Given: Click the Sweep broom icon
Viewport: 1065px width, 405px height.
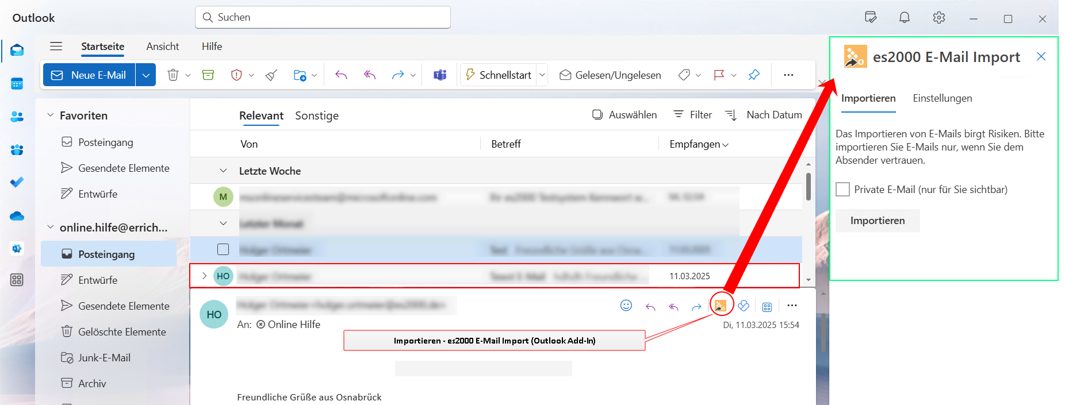Looking at the screenshot, I should tap(271, 75).
